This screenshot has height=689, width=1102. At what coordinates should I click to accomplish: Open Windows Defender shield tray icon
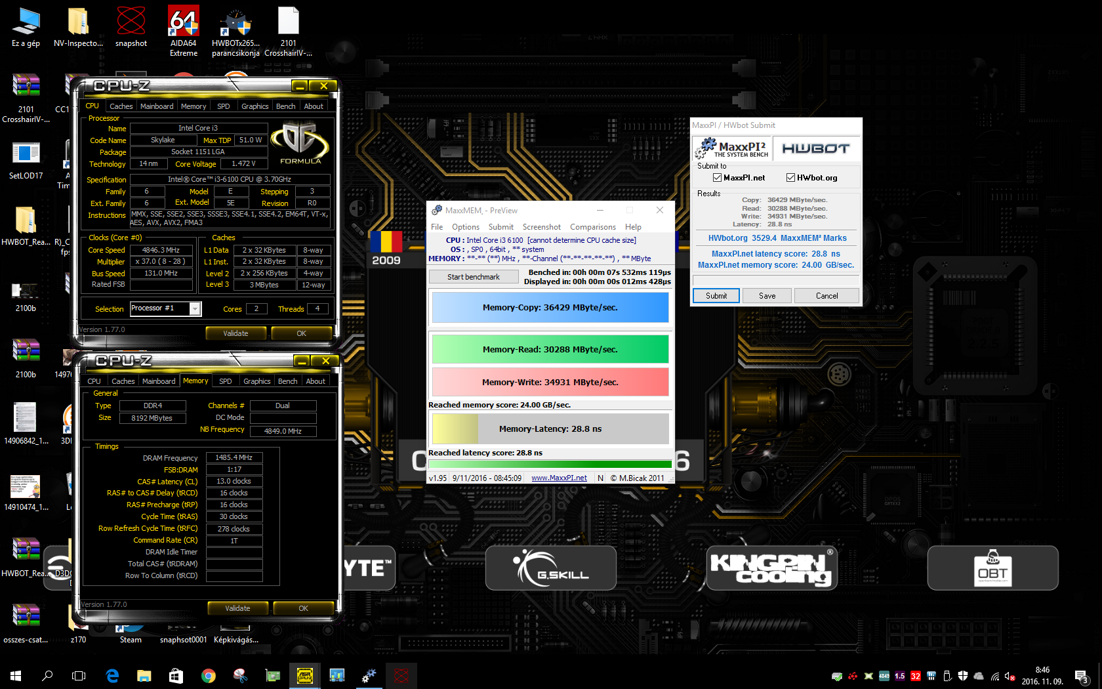point(963,676)
